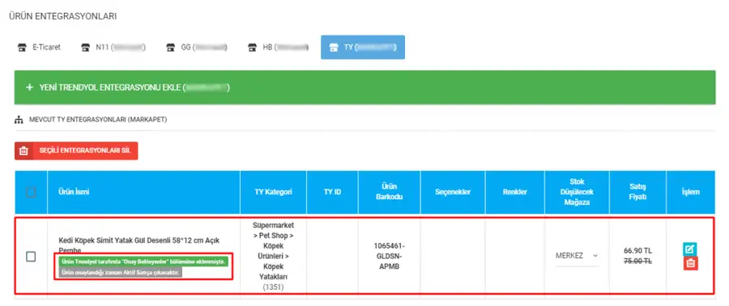Click the Ürün Barkodu column header
The height and width of the screenshot is (306, 729).
click(x=389, y=192)
